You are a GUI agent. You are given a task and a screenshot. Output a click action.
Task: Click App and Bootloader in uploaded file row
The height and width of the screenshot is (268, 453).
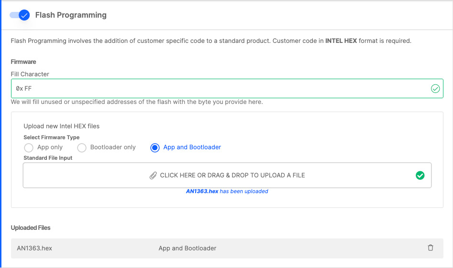[187, 248]
